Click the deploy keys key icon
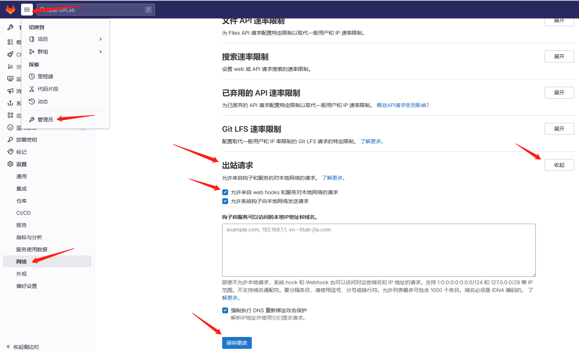579x351 pixels. coord(10,140)
